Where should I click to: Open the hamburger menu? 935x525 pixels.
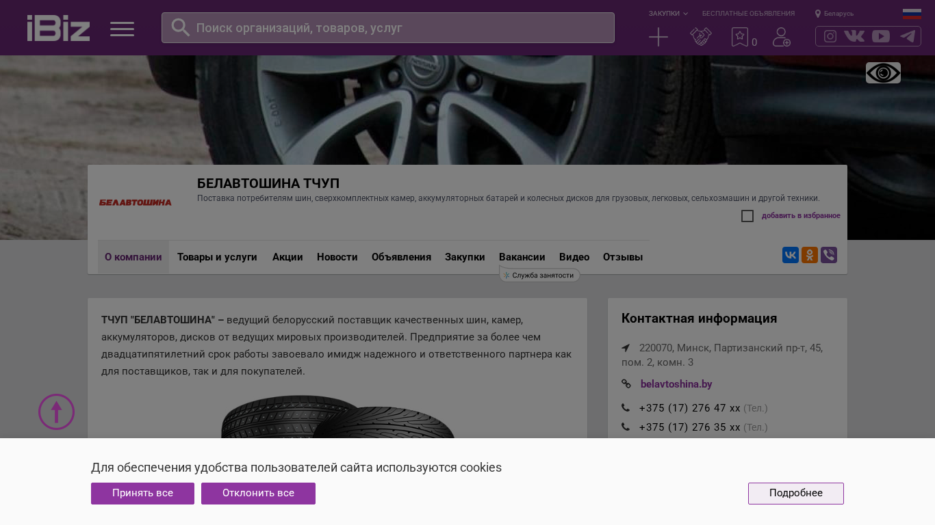[x=122, y=29]
